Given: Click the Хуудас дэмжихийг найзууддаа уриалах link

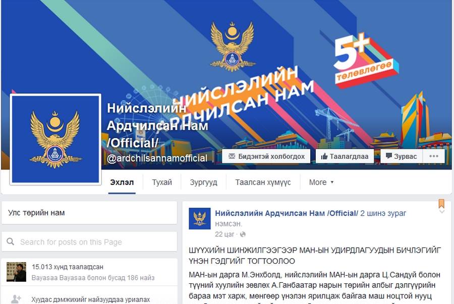Looking at the screenshot, I should pos(91,299).
